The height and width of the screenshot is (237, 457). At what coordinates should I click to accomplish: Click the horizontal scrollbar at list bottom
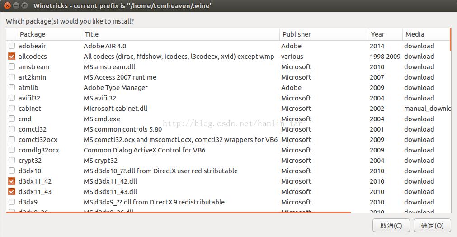pos(178,212)
